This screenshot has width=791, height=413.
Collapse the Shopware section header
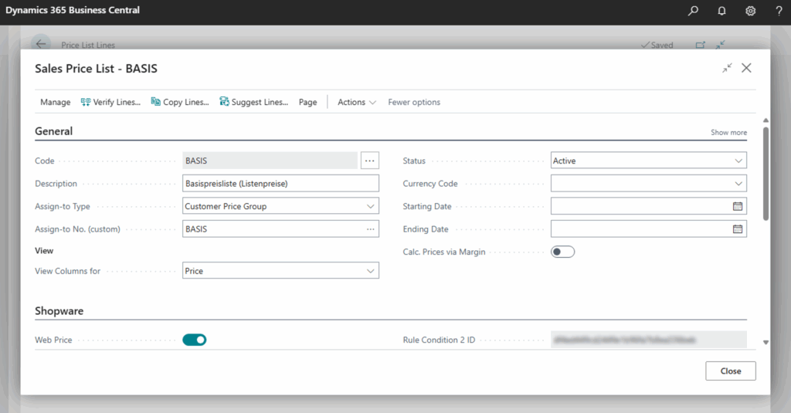coord(59,310)
